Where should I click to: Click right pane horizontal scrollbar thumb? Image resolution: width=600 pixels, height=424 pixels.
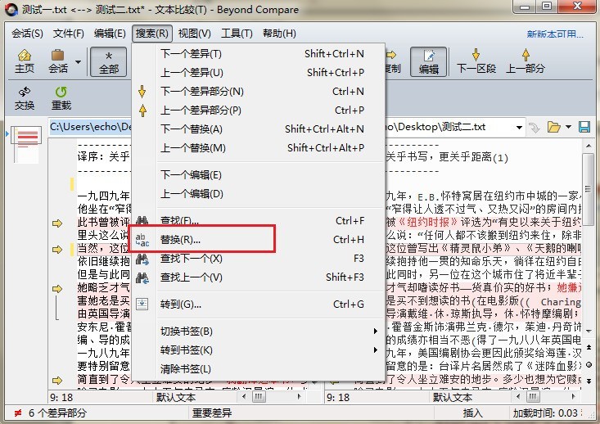point(533,397)
